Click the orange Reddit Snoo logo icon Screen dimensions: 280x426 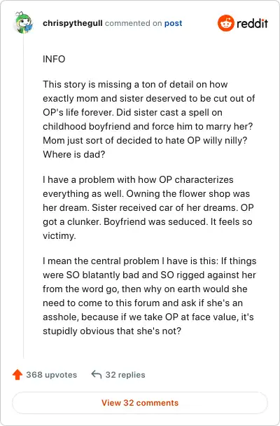[225, 23]
